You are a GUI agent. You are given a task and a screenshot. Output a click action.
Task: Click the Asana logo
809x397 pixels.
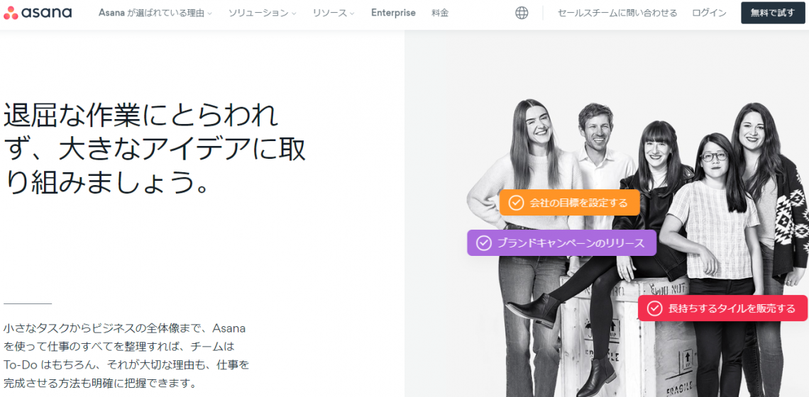click(38, 13)
